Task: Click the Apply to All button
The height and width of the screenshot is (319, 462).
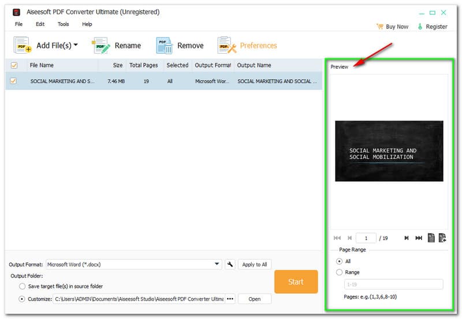Action: coord(254,264)
